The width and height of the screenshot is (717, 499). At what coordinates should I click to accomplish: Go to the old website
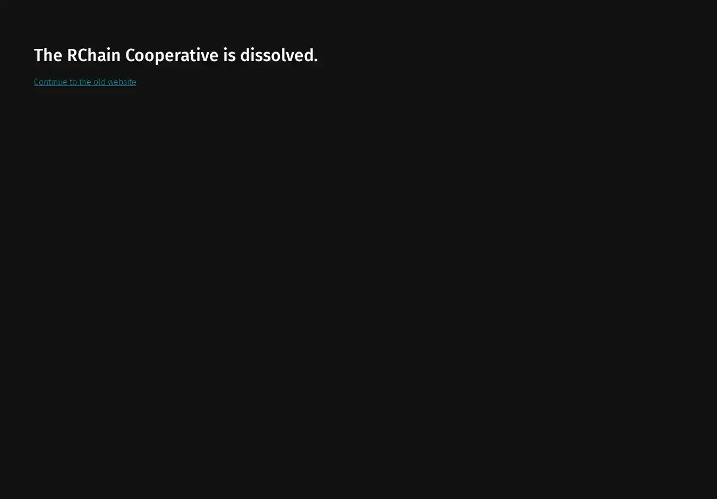pos(85,82)
